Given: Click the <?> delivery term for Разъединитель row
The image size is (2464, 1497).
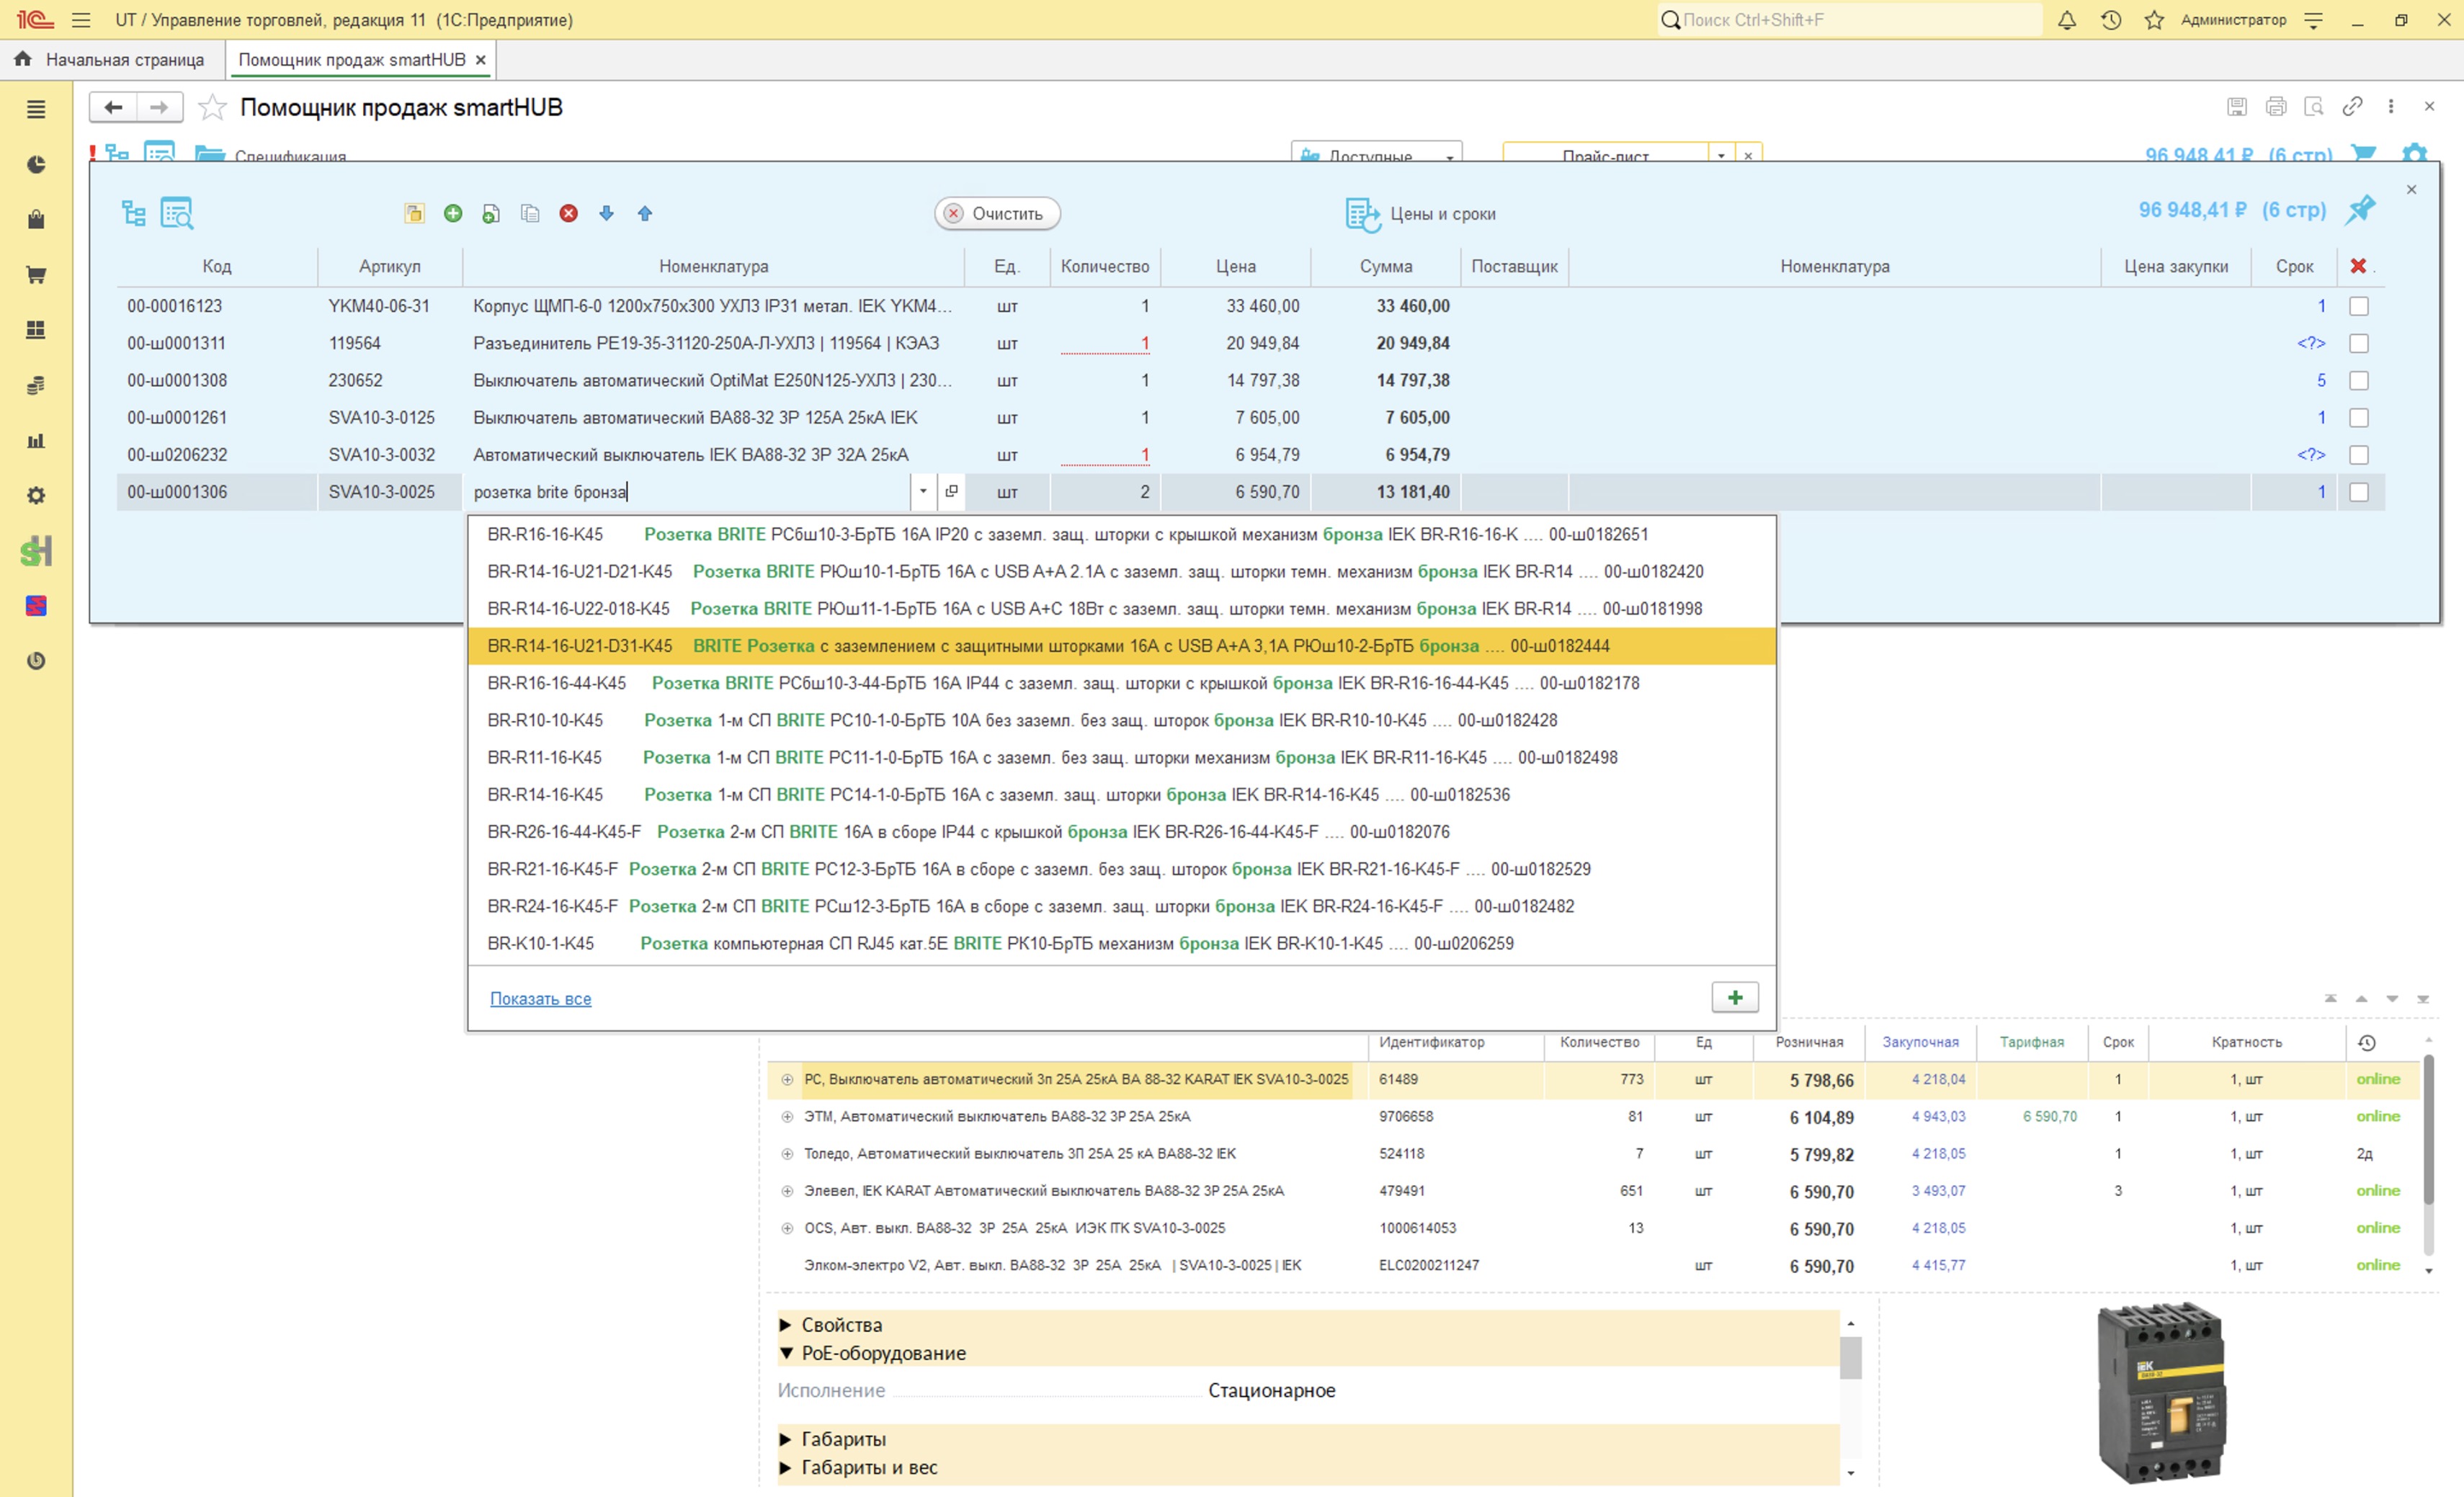Looking at the screenshot, I should click(x=2310, y=343).
